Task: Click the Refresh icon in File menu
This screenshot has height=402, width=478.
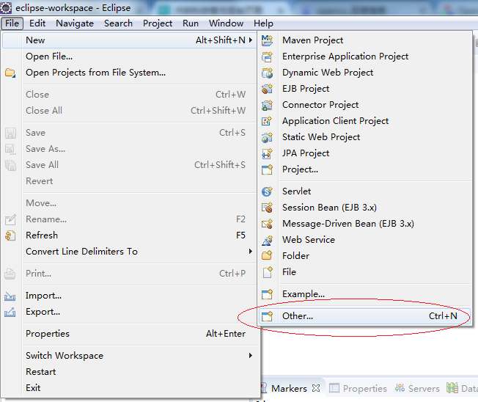Action: click(x=10, y=235)
